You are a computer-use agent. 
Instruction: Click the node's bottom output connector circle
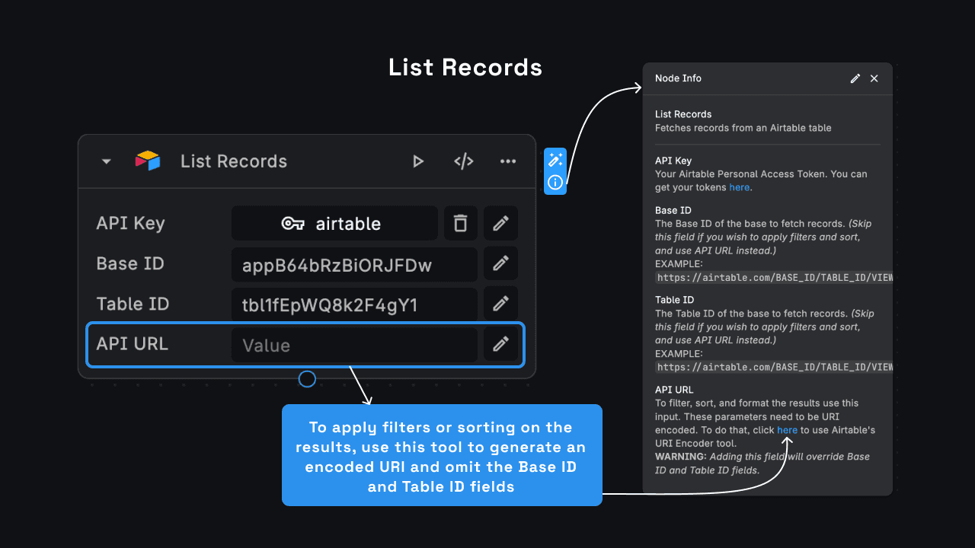point(307,378)
